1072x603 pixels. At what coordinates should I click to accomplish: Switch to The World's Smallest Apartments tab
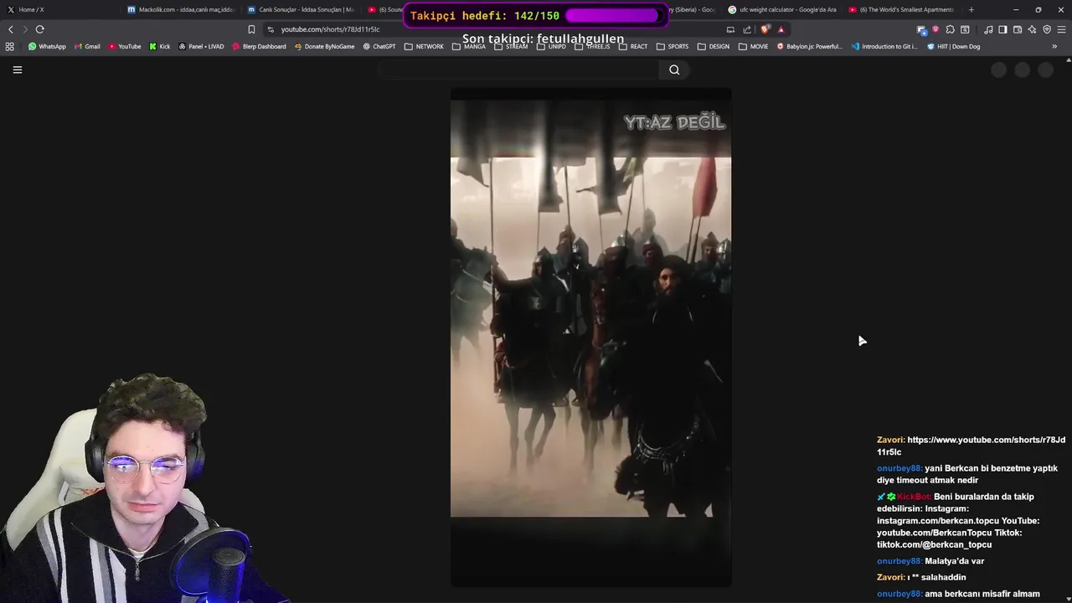(x=903, y=9)
